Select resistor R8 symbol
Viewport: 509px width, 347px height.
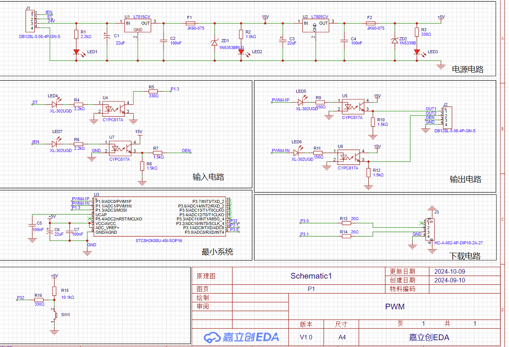[x=142, y=166]
